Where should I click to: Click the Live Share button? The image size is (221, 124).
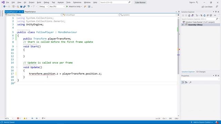tap(207, 7)
